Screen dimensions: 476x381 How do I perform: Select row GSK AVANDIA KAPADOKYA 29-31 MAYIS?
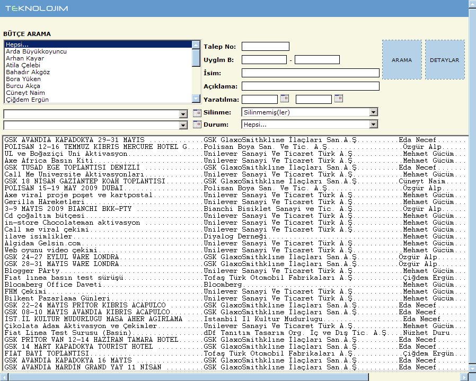coord(235,140)
